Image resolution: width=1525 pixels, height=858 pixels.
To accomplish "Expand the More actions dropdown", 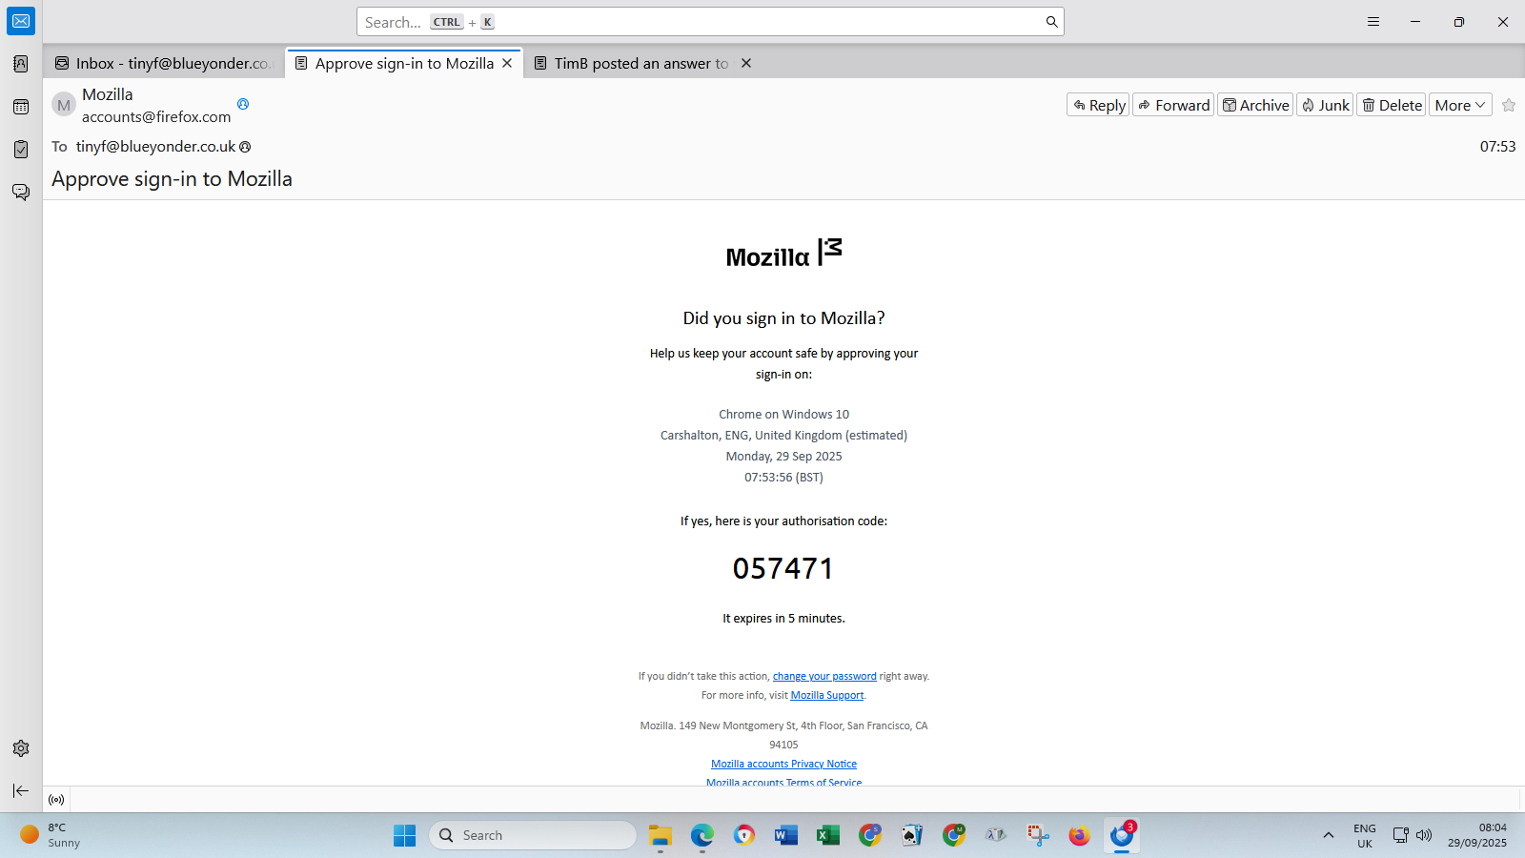I will click(x=1460, y=105).
